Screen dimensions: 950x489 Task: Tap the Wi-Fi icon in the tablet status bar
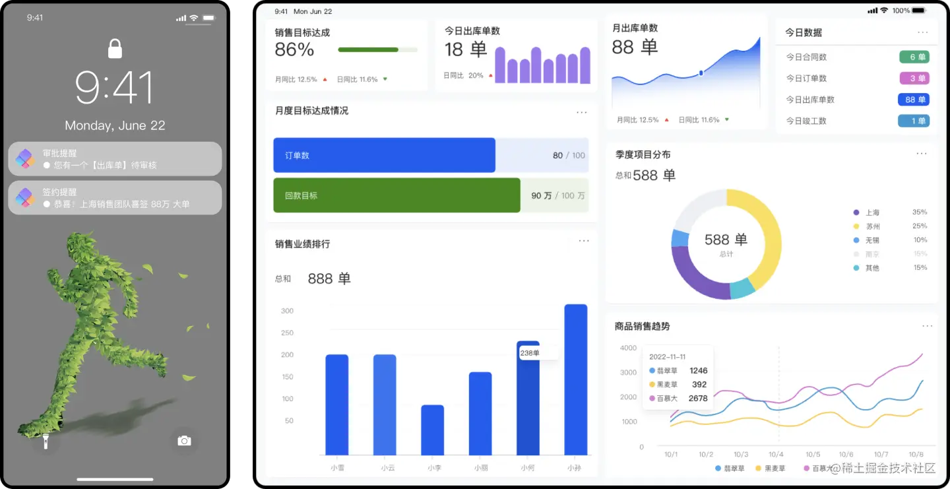coord(883,11)
